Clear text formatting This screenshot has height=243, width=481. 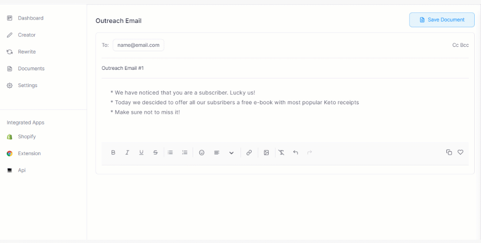pos(281,153)
